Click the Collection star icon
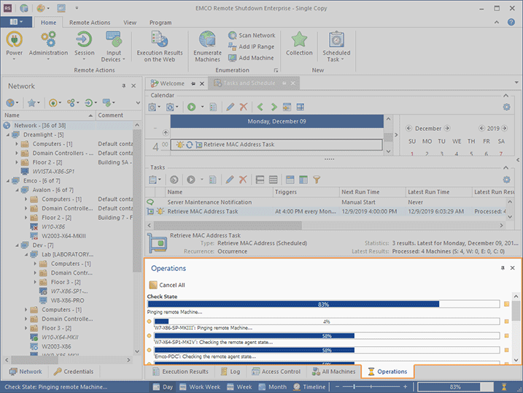 [x=299, y=44]
